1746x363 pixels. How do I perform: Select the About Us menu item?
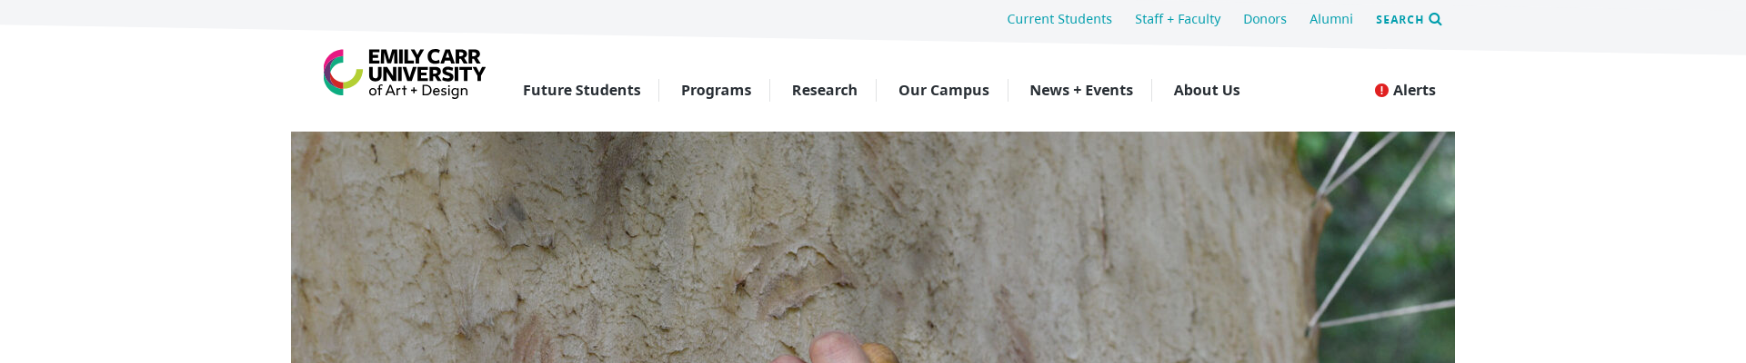(x=1207, y=90)
